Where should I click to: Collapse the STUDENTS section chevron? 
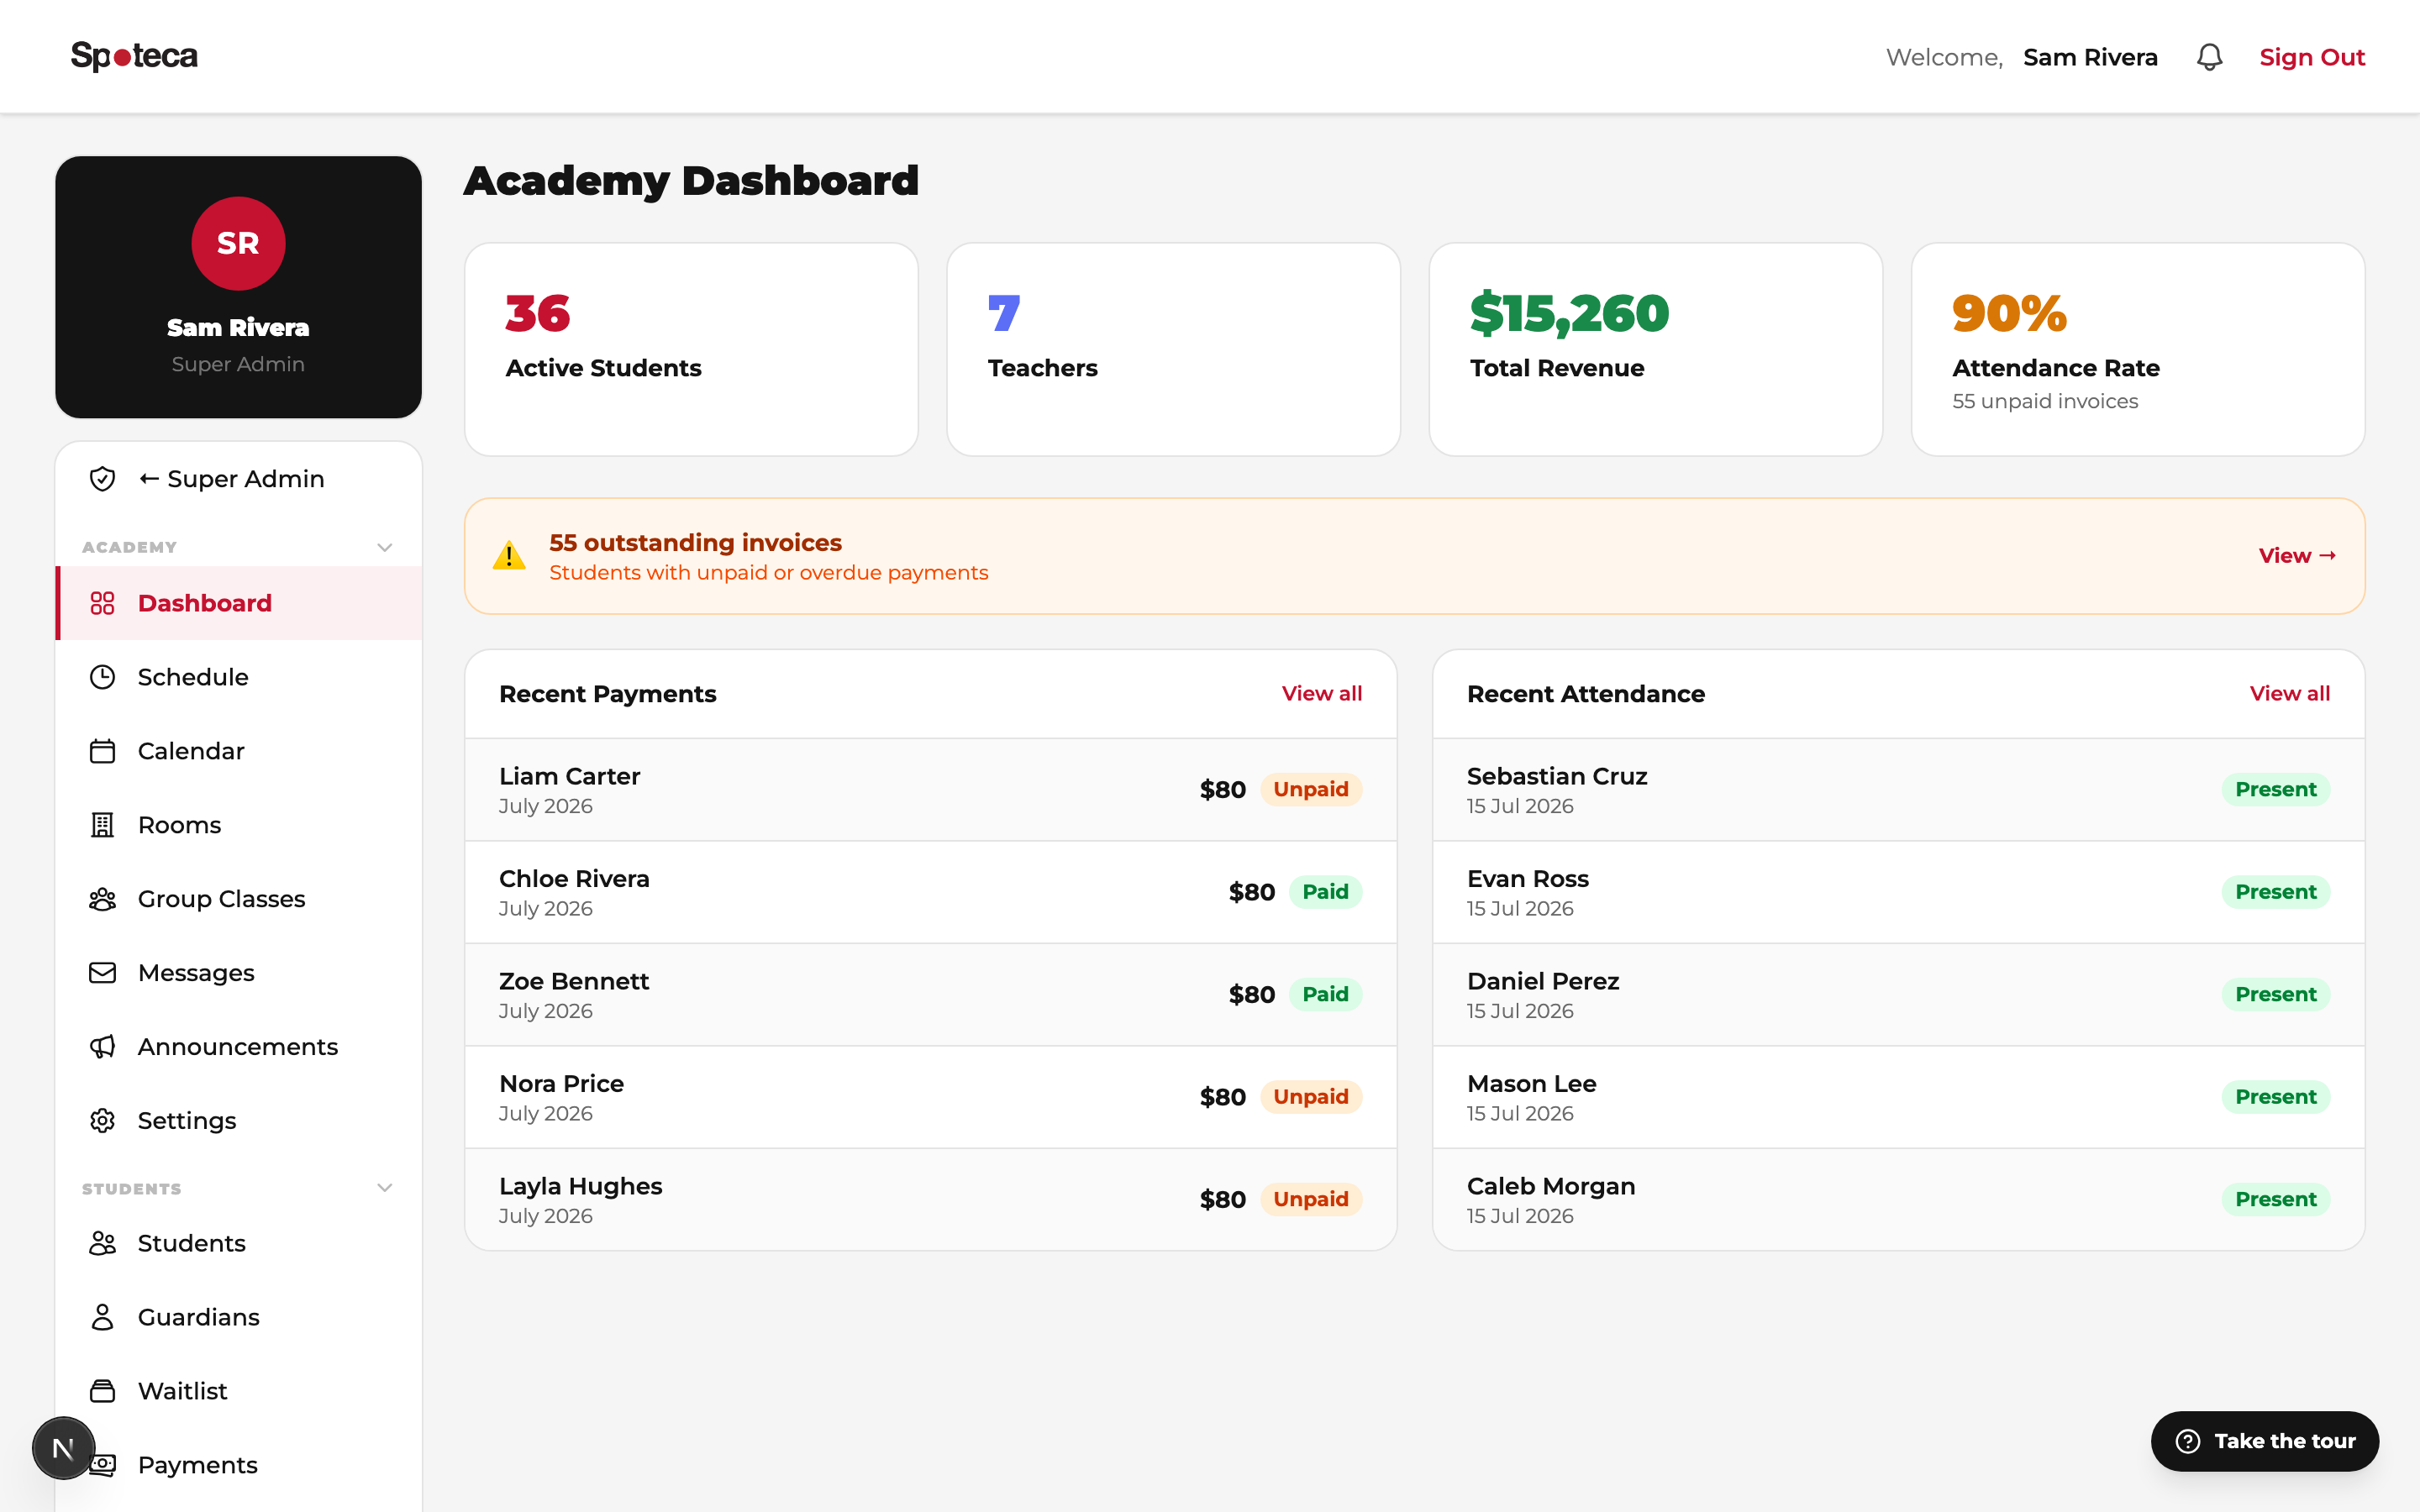tap(384, 1188)
